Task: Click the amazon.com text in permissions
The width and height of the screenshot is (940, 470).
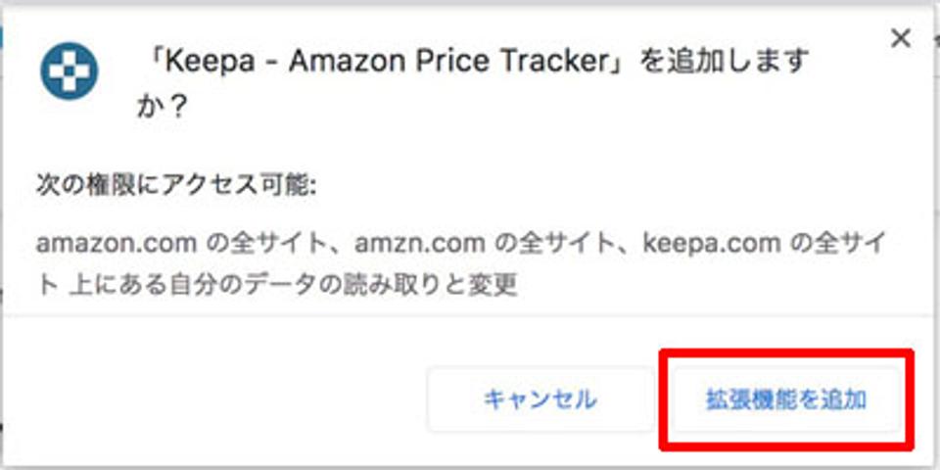Action: [x=117, y=244]
